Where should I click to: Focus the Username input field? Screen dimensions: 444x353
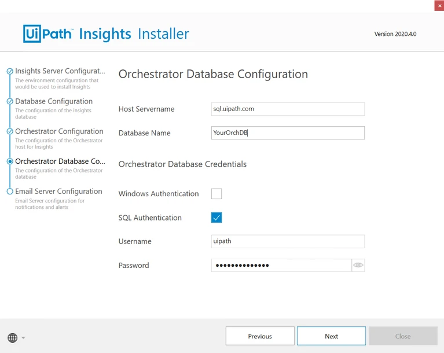[x=288, y=241]
